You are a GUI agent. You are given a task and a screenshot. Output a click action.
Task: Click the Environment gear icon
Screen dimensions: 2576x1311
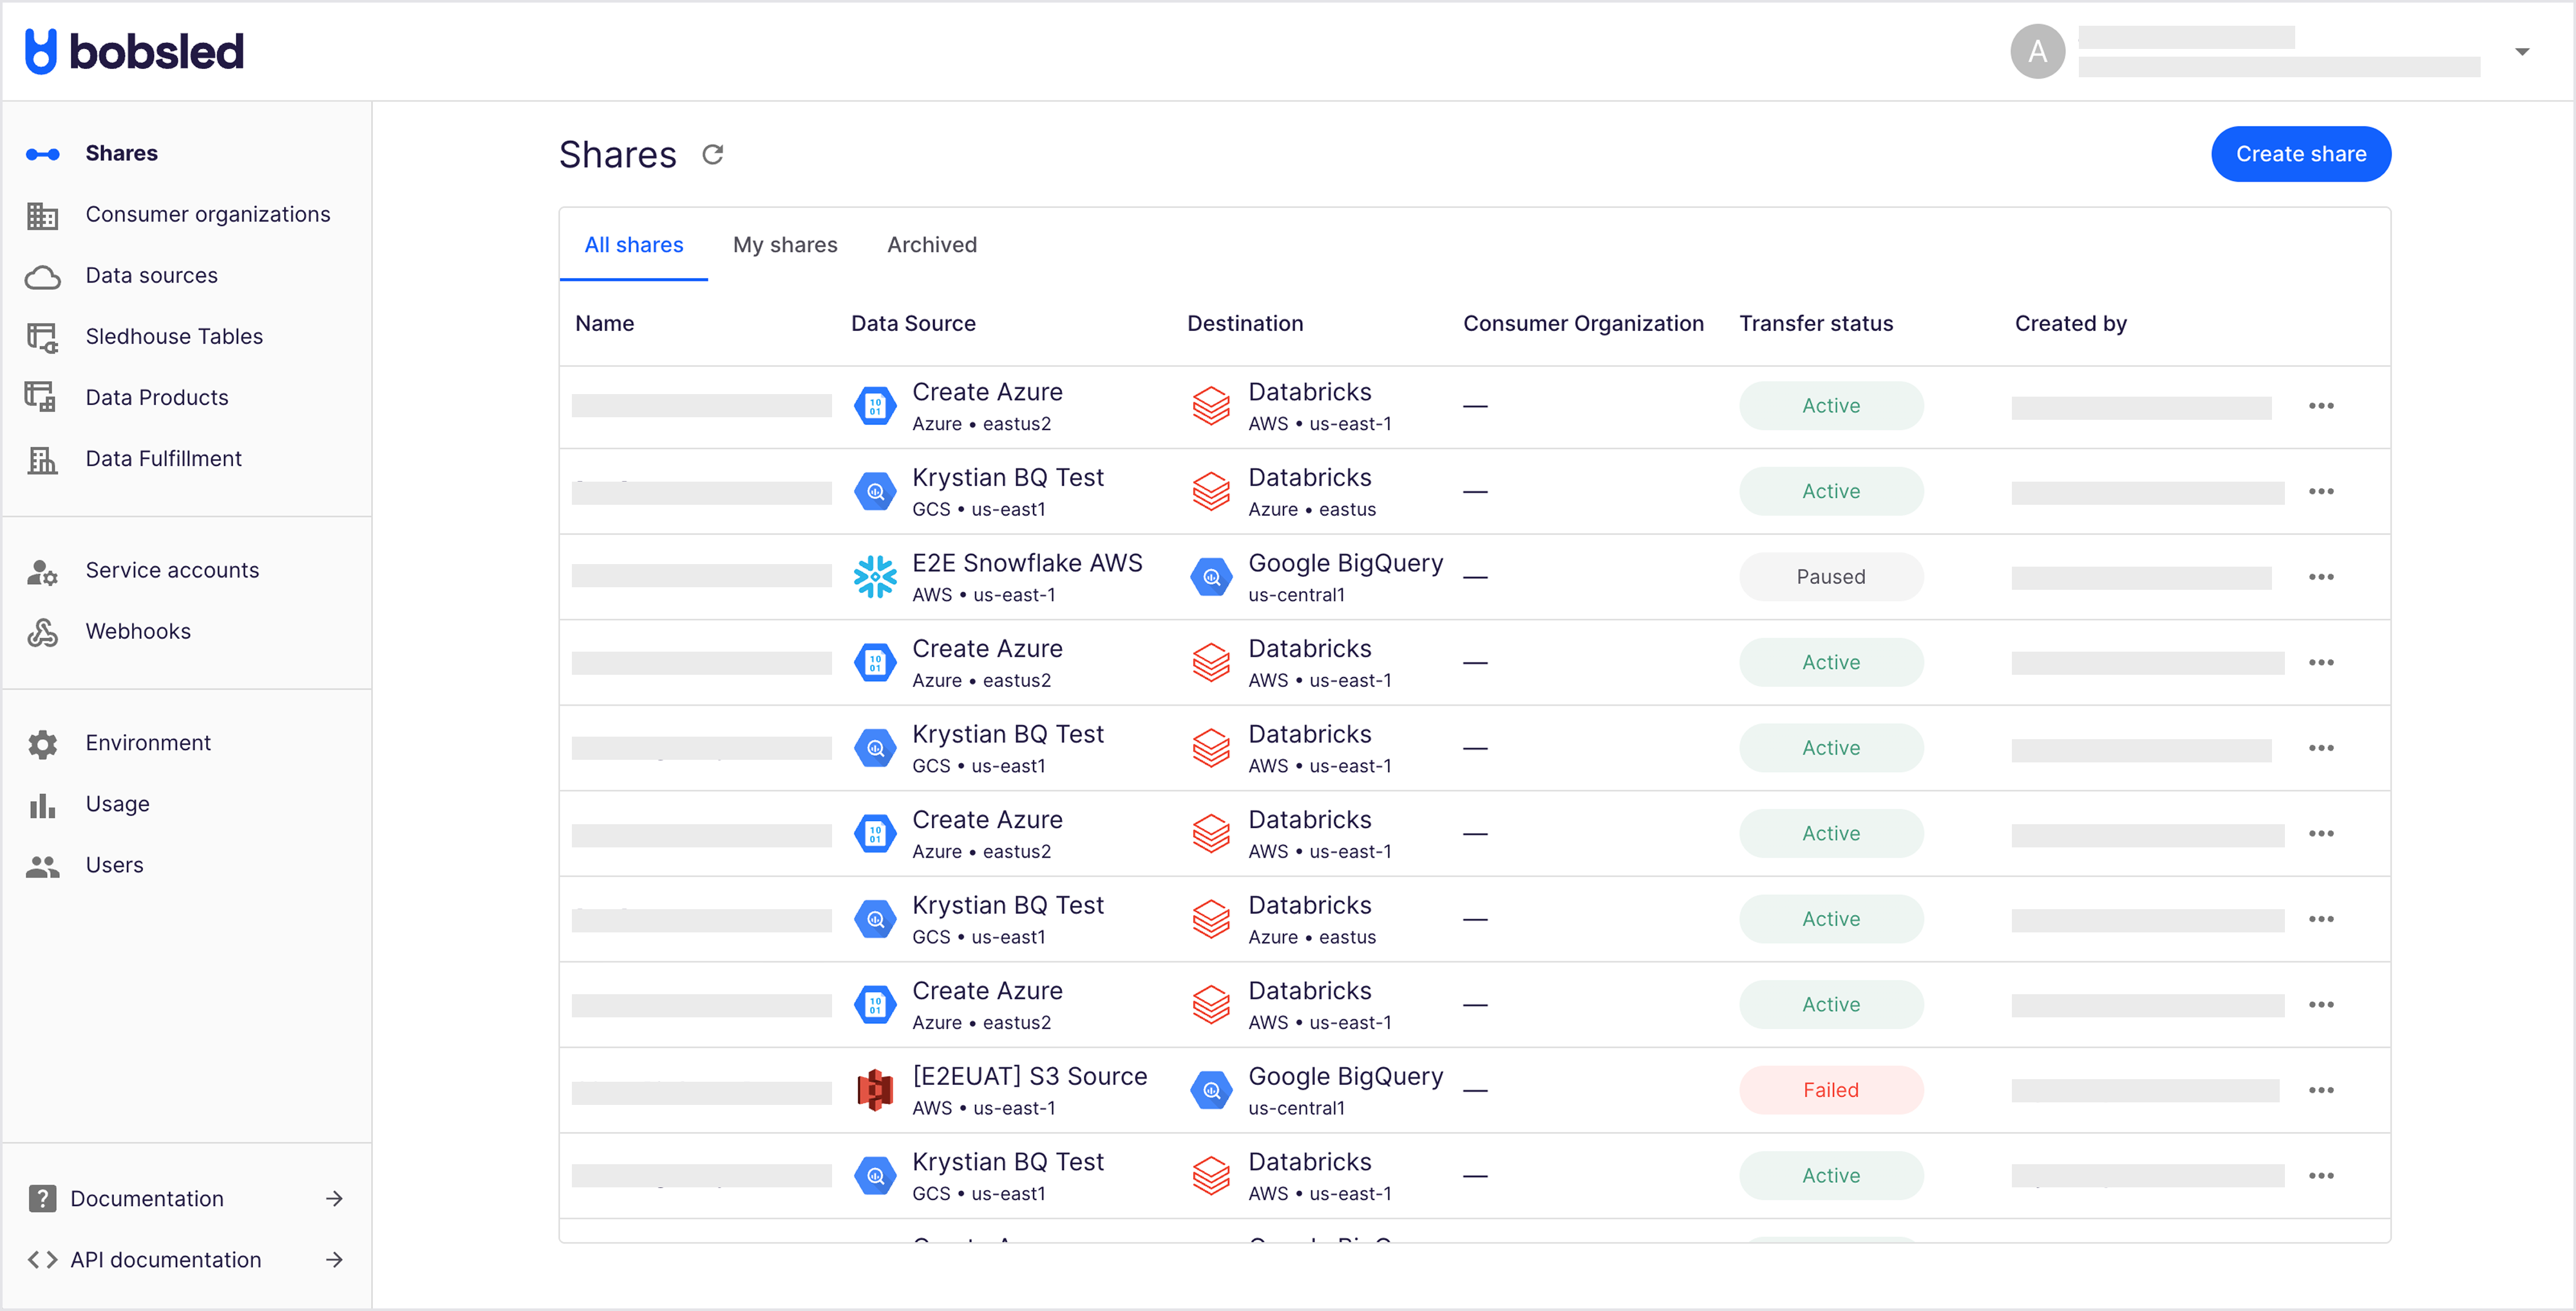[x=42, y=744]
